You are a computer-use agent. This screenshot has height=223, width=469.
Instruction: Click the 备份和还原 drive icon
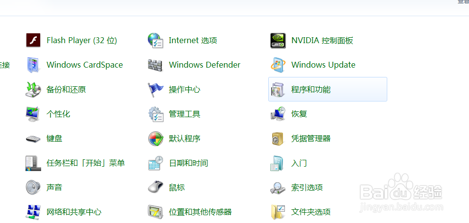coord(33,90)
